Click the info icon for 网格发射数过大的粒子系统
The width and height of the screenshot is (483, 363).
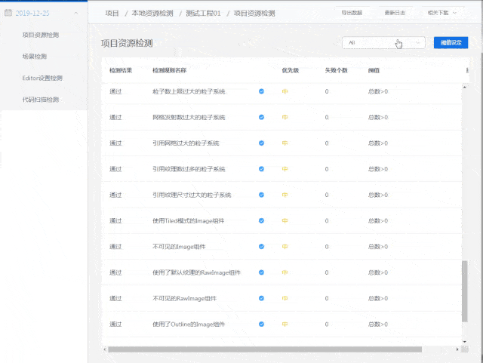[x=261, y=117]
